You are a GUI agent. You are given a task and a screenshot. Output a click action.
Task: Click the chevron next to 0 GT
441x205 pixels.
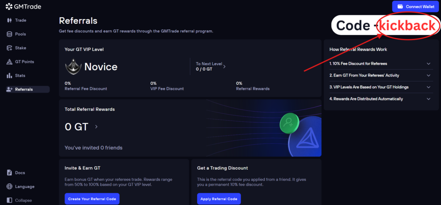(x=96, y=127)
